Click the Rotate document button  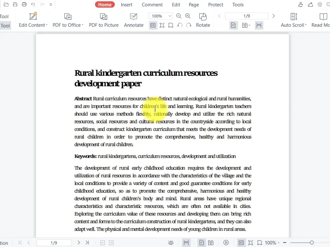[203, 20]
